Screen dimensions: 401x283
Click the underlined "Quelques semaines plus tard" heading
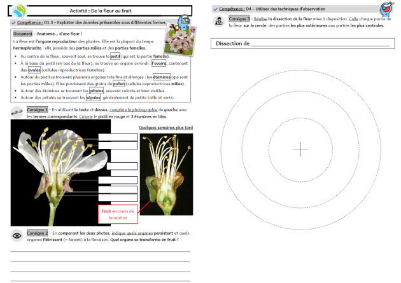point(165,127)
